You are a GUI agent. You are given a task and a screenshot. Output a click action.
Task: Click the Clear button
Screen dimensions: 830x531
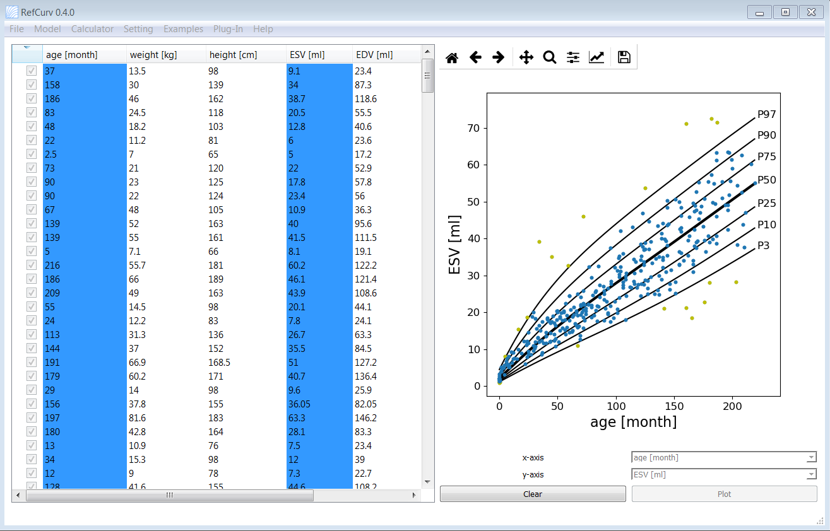point(533,494)
